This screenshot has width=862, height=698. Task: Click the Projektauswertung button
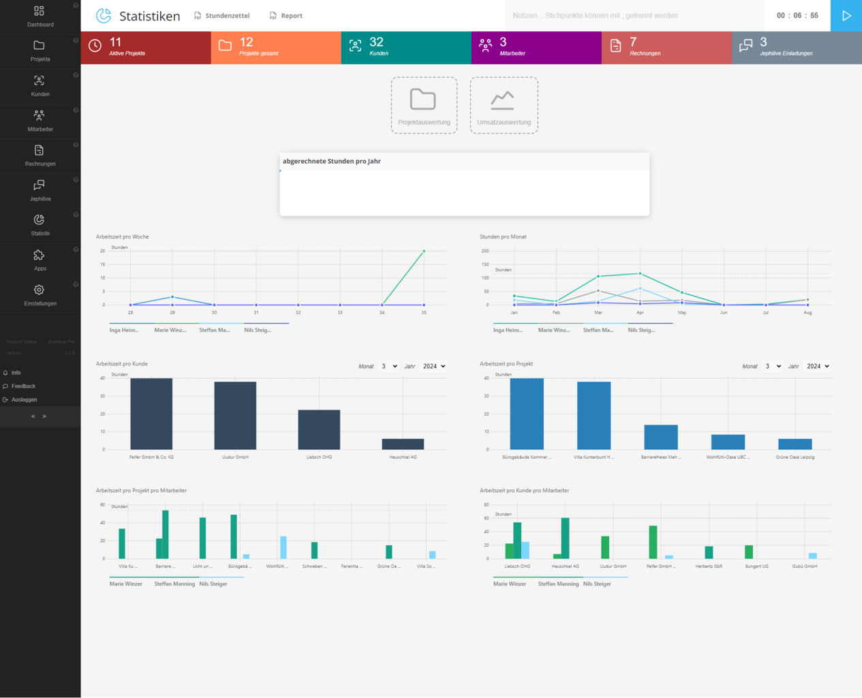pyautogui.click(x=424, y=106)
